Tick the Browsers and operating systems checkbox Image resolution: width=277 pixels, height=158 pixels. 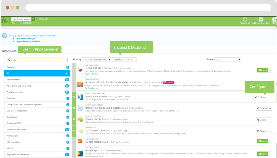point(74,108)
